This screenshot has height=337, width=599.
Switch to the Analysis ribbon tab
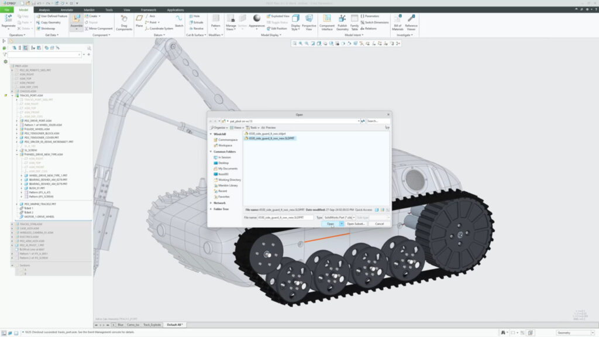(44, 10)
